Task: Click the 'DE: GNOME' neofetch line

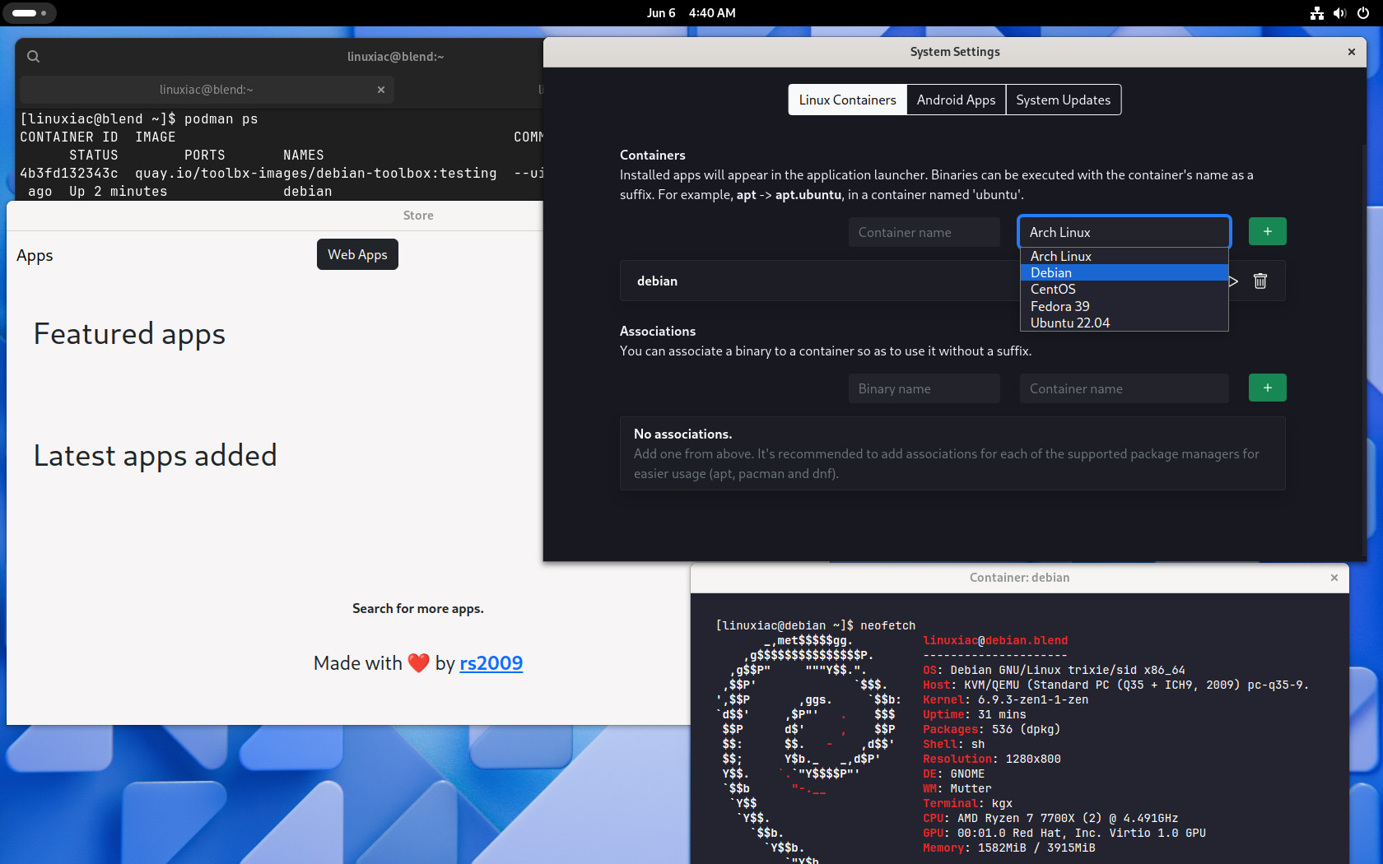Action: click(954, 773)
